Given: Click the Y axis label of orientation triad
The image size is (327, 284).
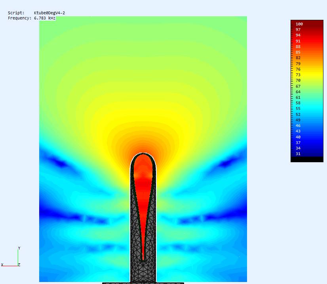Looking at the screenshot, I should 19,248.
